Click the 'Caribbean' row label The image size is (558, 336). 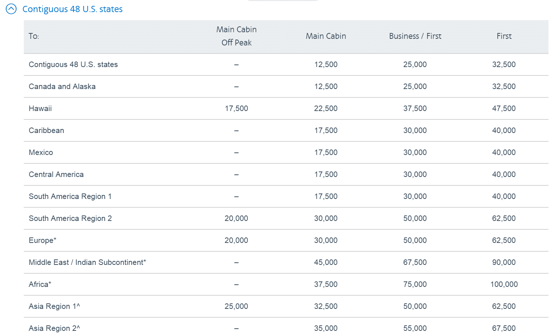(46, 130)
